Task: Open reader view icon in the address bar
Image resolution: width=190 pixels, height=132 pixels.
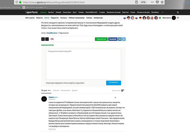Action: [x=136, y=2]
